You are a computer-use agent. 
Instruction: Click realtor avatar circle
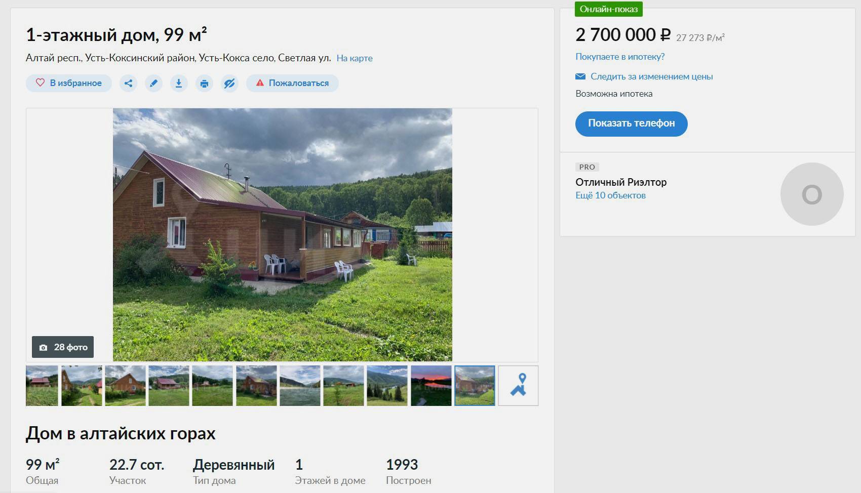(x=811, y=194)
